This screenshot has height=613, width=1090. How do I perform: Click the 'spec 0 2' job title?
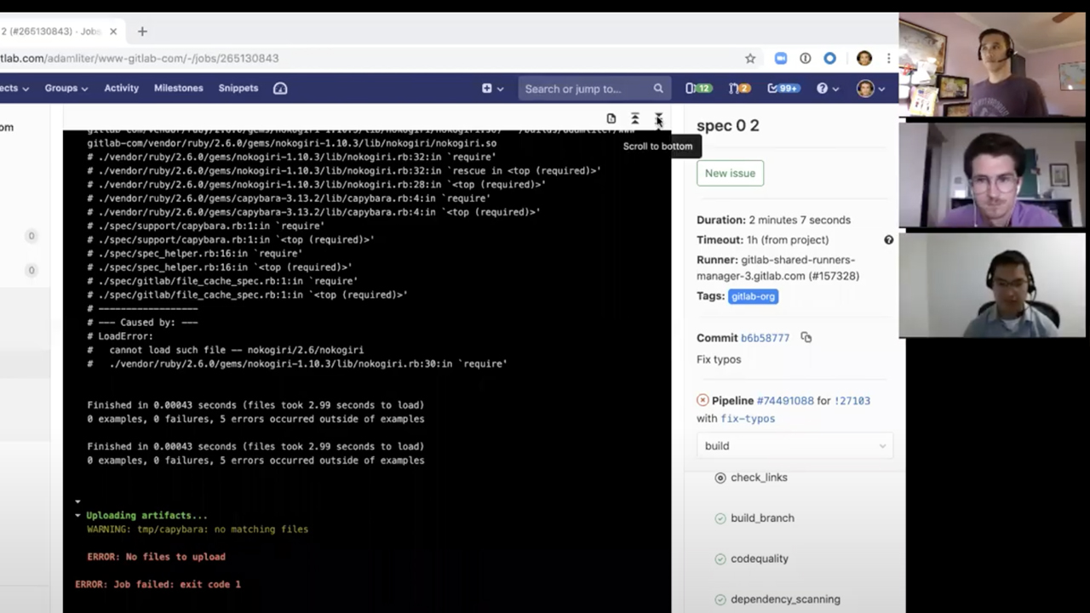727,126
